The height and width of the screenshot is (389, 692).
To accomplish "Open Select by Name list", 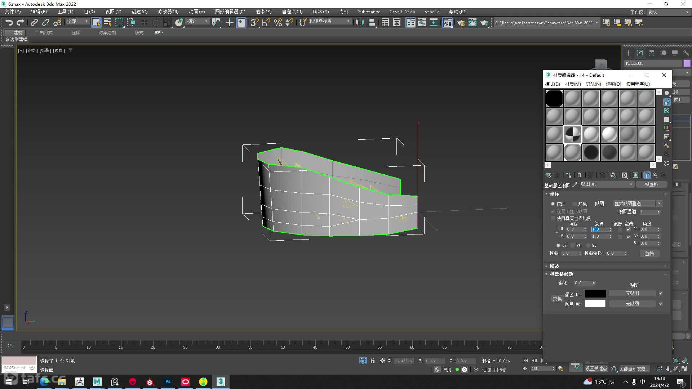I will (x=107, y=22).
